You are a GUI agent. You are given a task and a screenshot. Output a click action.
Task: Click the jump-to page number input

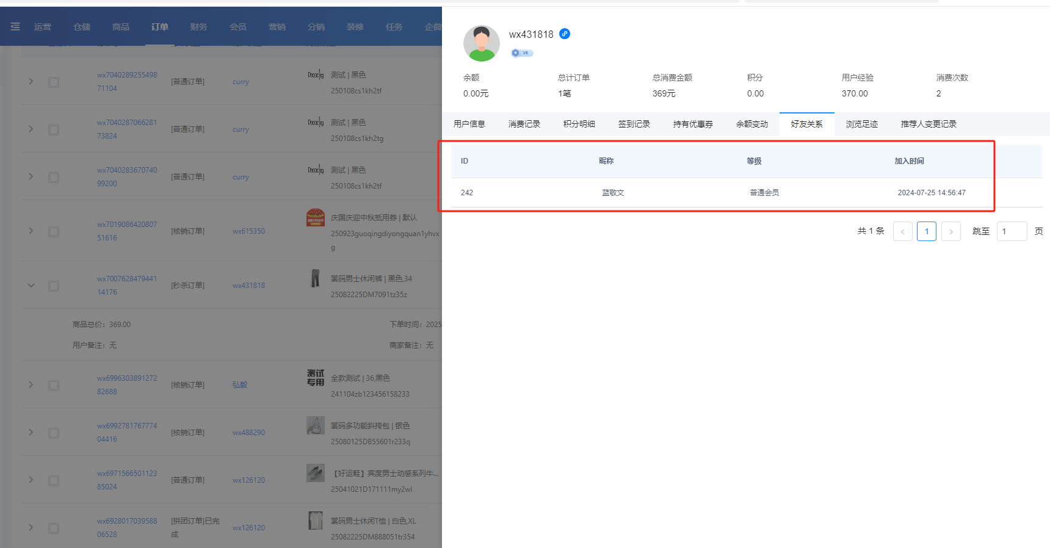1012,231
